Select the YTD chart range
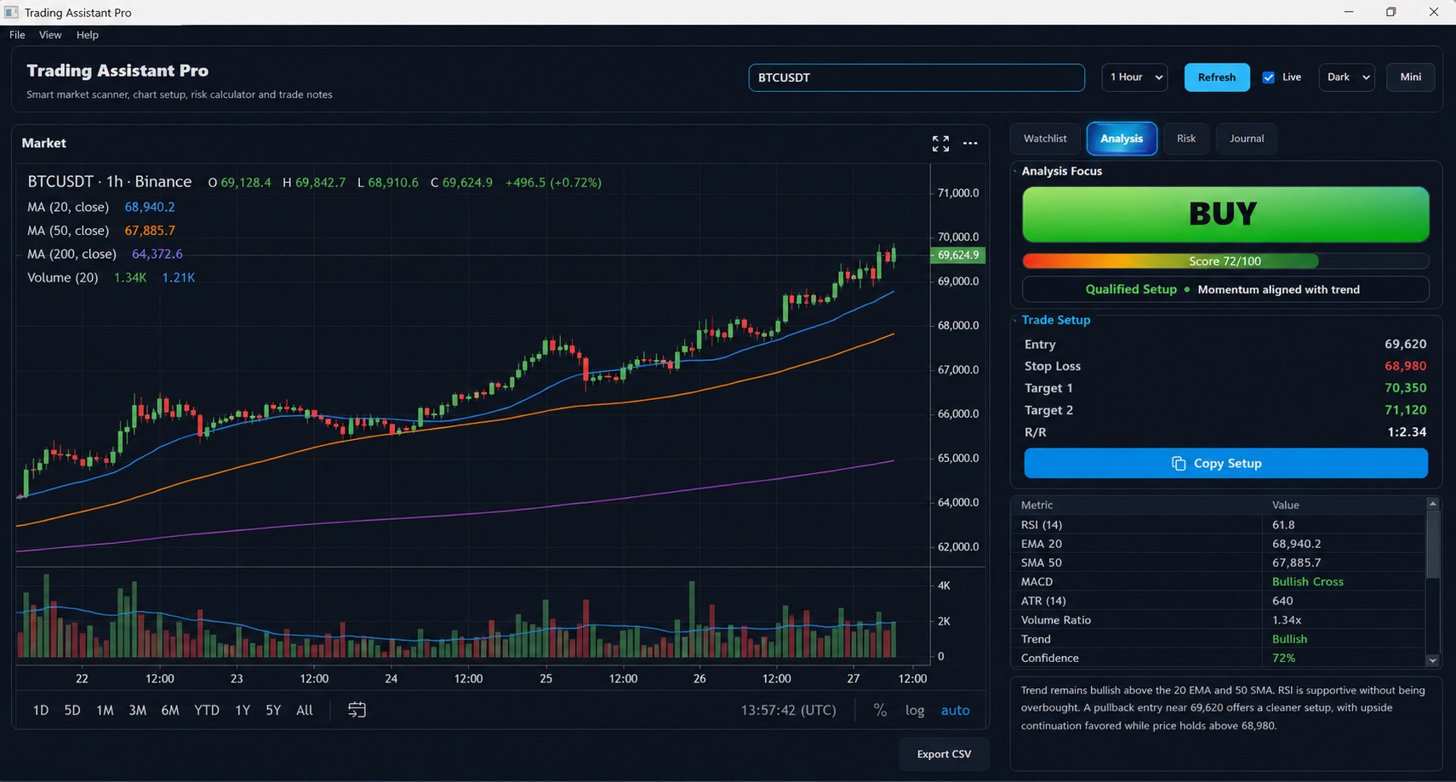Image resolution: width=1456 pixels, height=782 pixels. 207,710
